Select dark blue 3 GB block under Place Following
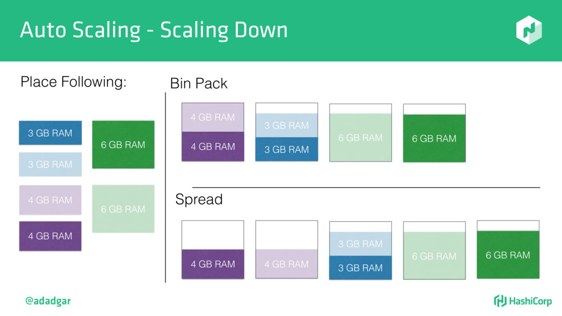 50,133
